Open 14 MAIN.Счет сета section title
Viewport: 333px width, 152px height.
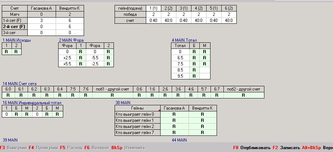pos(19,84)
